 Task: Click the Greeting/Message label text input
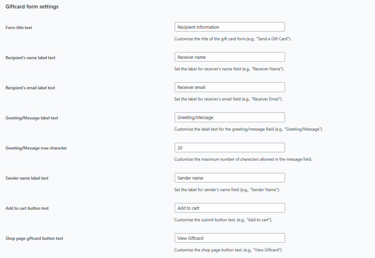point(230,117)
